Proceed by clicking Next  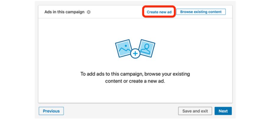(x=223, y=111)
